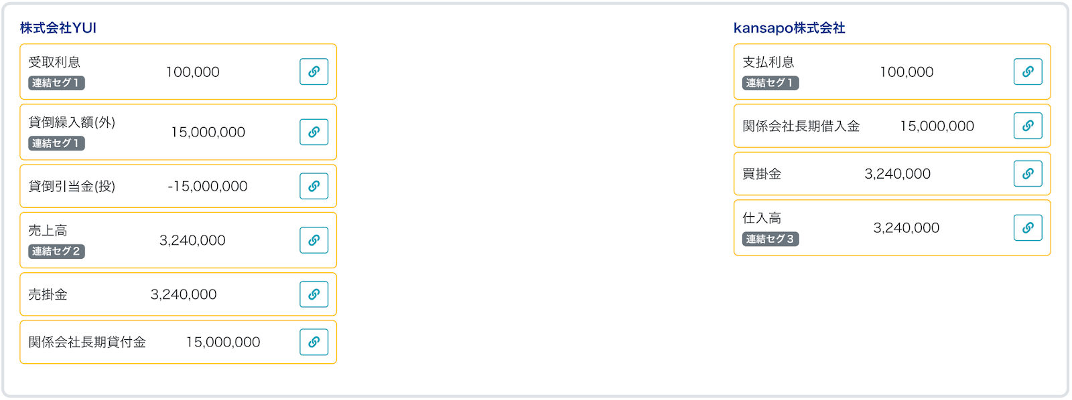Viewport: 1072px width, 400px height.
Task: Click 連結セグ2 tag under 売上高
Action: [x=56, y=252]
